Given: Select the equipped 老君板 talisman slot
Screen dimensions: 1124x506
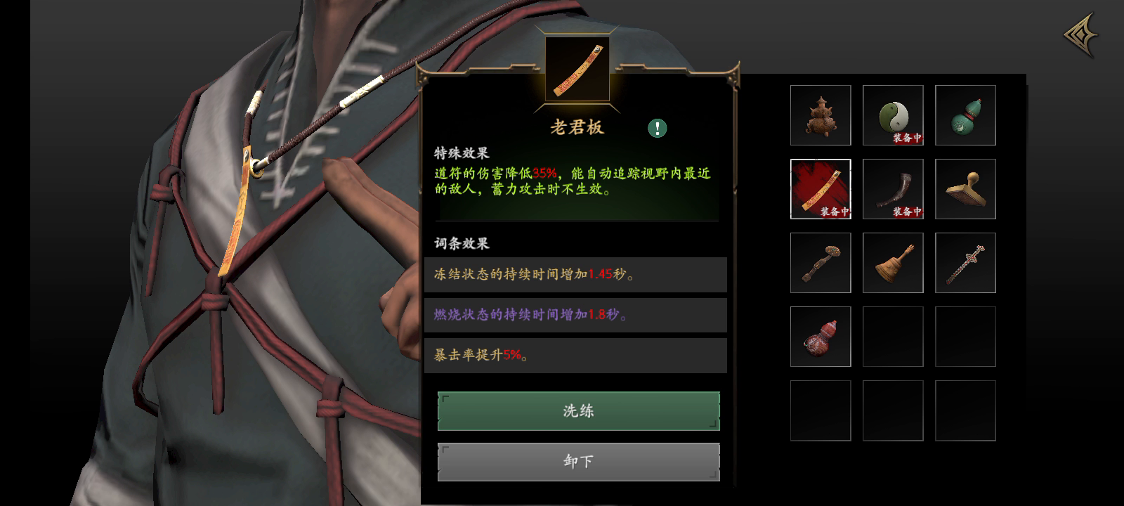Looking at the screenshot, I should click(x=821, y=189).
